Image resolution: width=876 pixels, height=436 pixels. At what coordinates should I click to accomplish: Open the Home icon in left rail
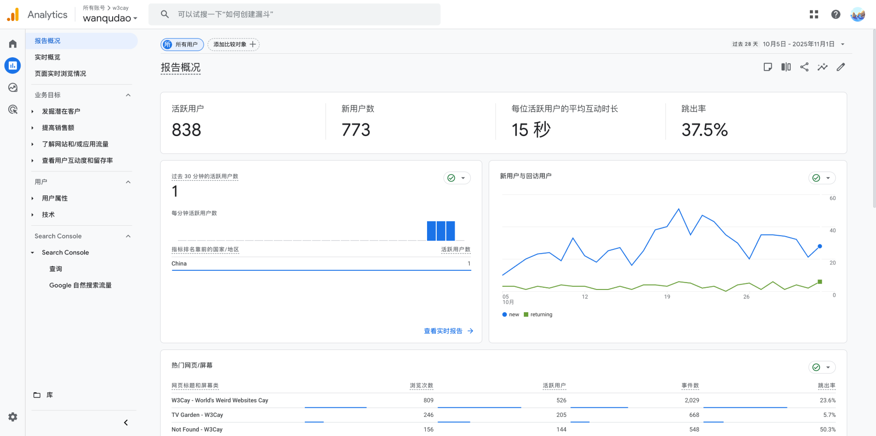(x=13, y=44)
